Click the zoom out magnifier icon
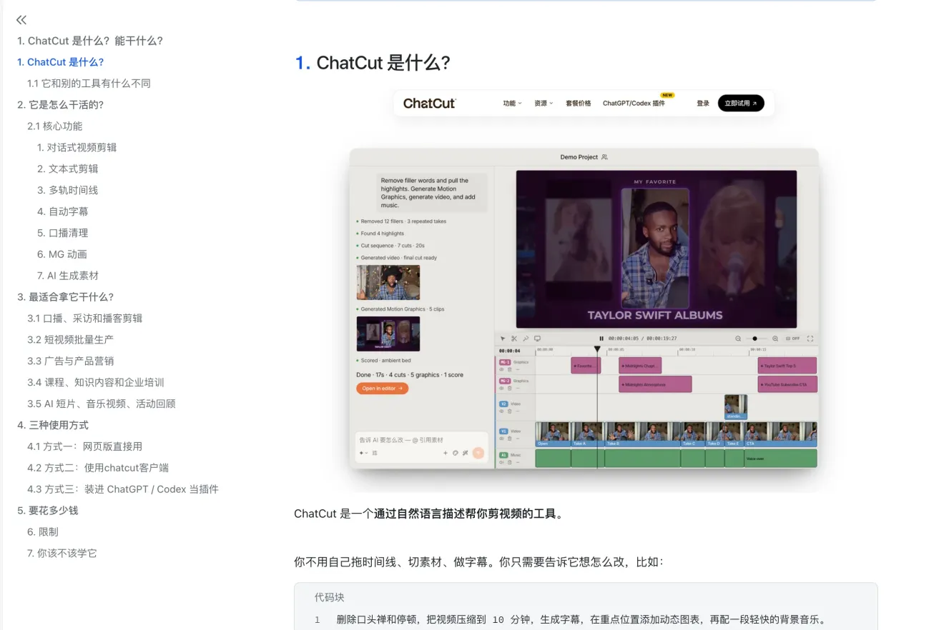The image size is (944, 630). pos(738,339)
